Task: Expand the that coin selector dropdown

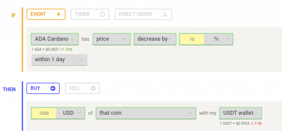Action: coord(146,113)
